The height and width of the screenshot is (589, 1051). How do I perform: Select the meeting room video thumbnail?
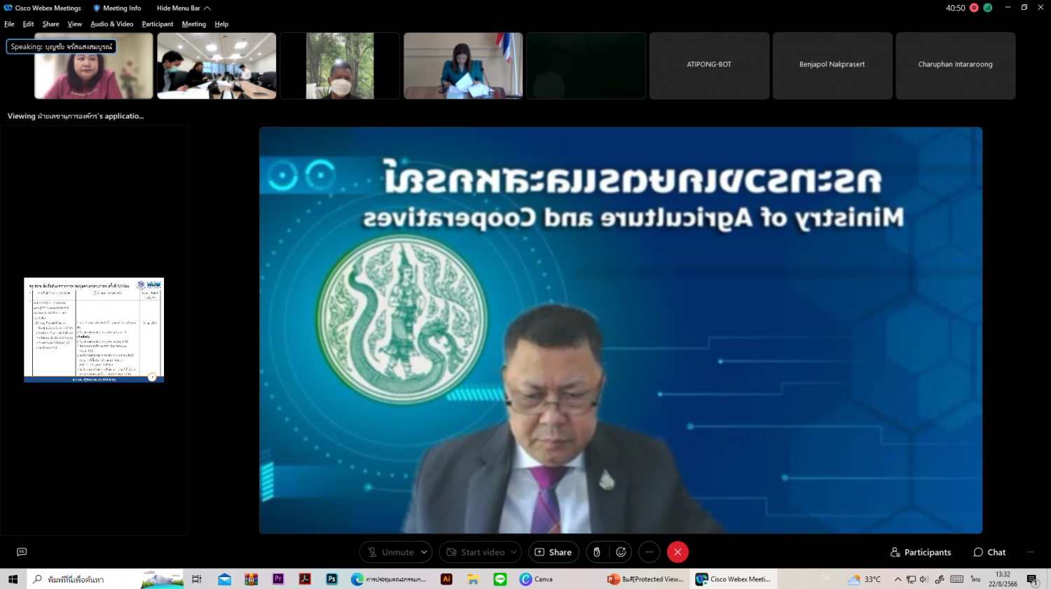click(217, 66)
